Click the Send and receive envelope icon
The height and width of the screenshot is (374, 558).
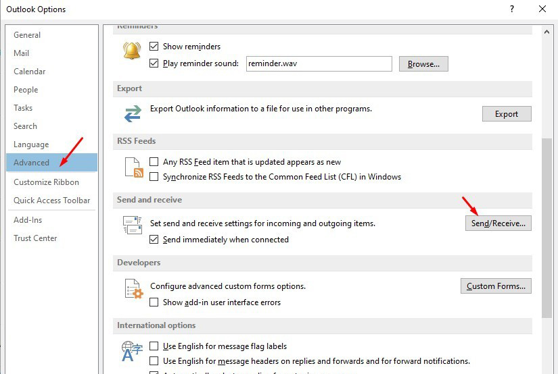[x=133, y=225]
